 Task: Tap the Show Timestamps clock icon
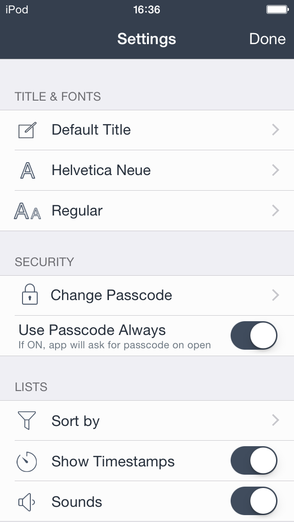click(x=27, y=461)
